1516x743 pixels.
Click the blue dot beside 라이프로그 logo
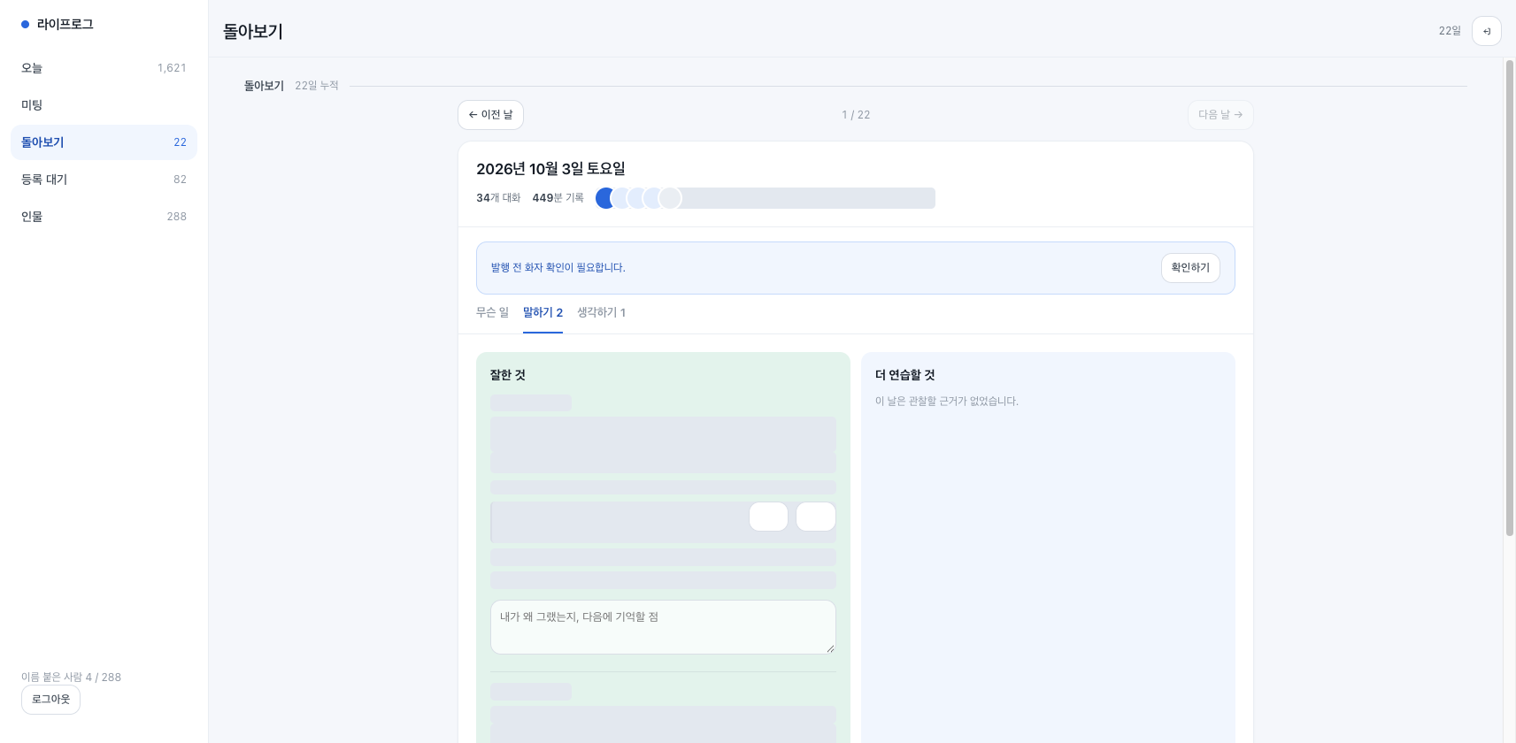click(25, 25)
